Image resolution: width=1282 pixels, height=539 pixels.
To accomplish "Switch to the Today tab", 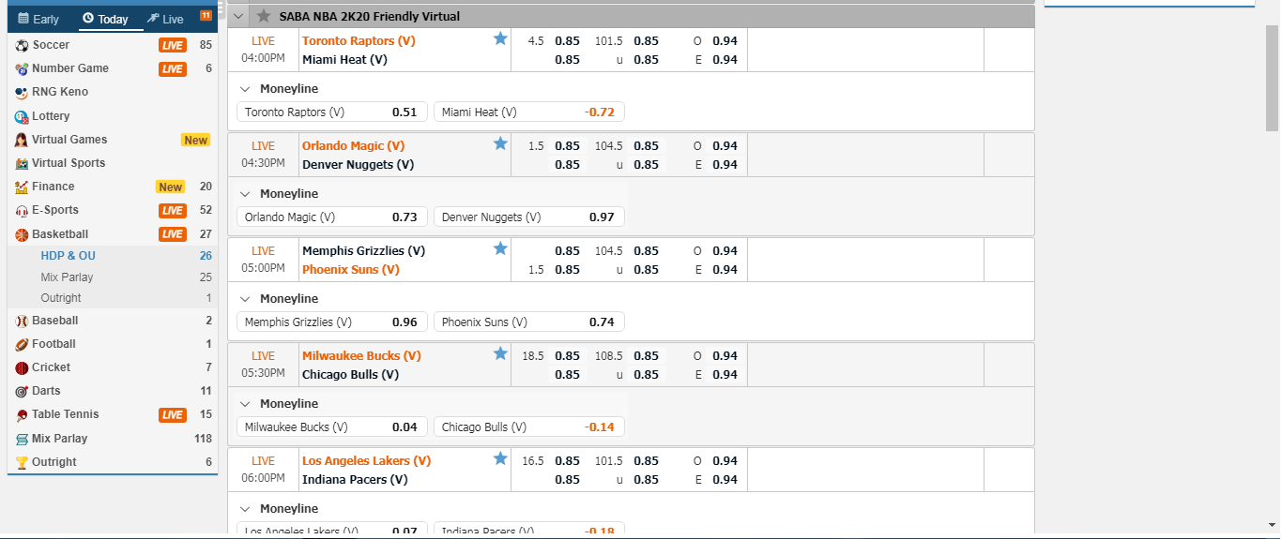I will tap(105, 19).
